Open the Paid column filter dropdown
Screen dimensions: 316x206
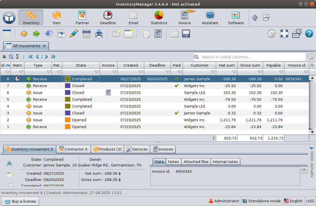180,72
